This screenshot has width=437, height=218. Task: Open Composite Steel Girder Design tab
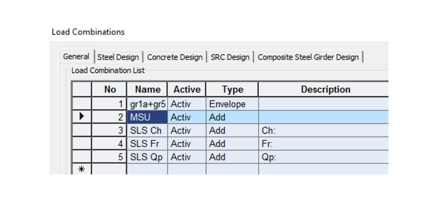click(x=308, y=57)
